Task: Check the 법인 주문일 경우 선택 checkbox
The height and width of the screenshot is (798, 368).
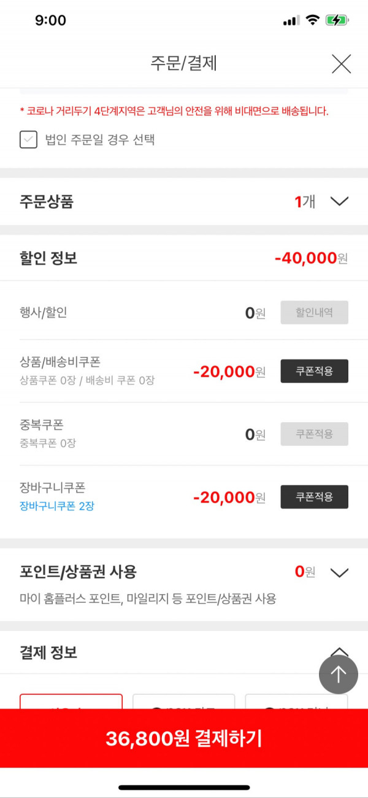Action: coord(29,140)
